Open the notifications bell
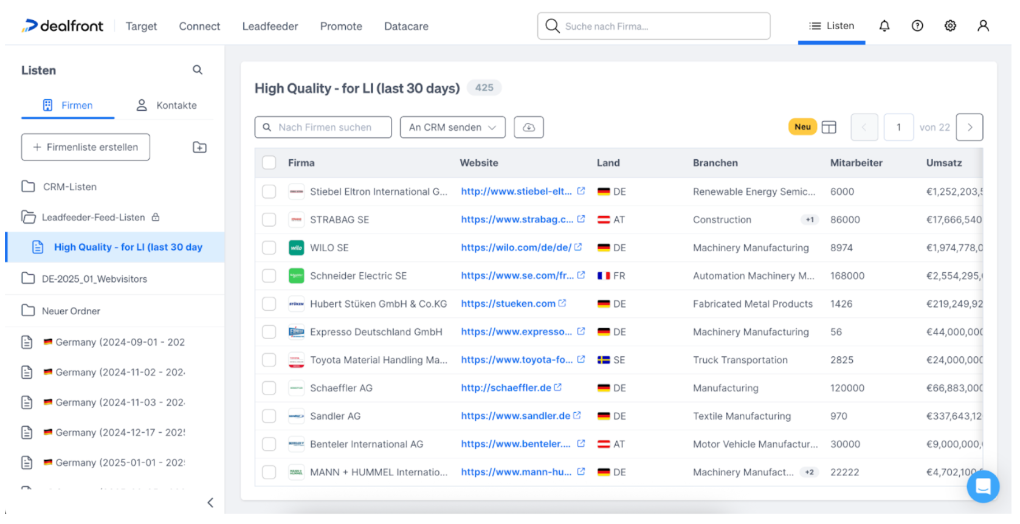The image size is (1020, 524). 884,26
